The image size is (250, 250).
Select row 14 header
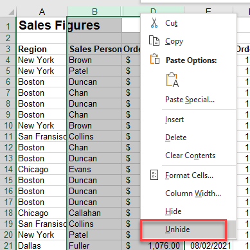pyautogui.click(x=8, y=169)
